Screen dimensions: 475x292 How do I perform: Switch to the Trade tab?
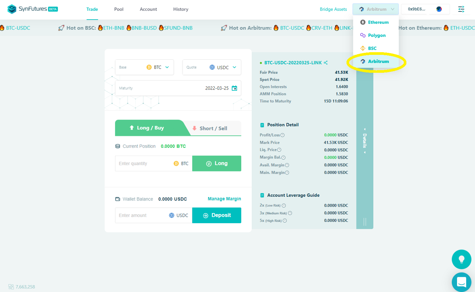(92, 9)
